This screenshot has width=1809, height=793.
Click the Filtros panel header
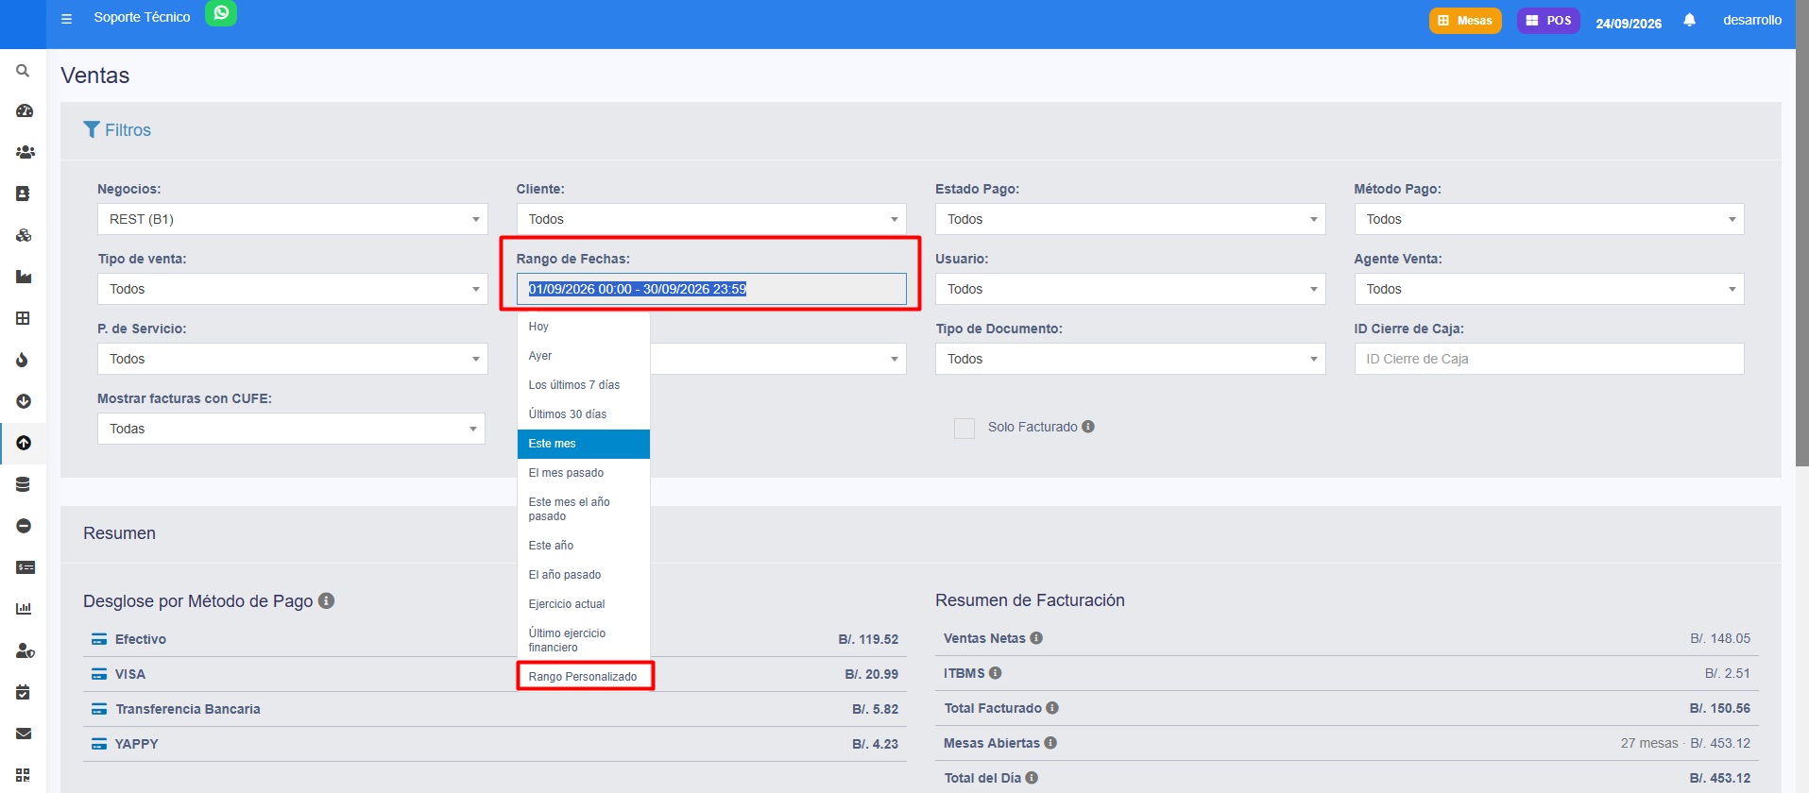pos(117,130)
